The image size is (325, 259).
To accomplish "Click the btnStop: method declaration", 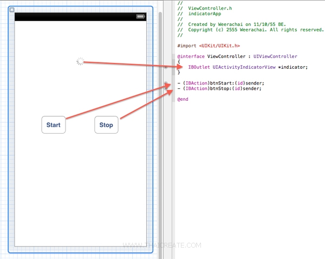I will tap(219, 88).
